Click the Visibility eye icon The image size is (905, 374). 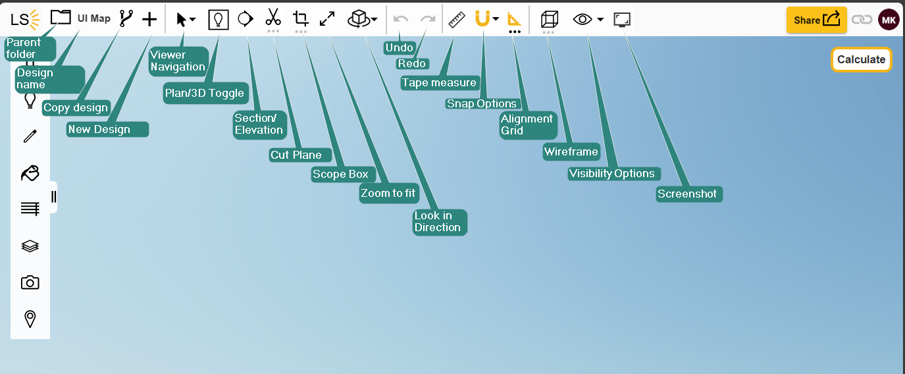pyautogui.click(x=582, y=20)
